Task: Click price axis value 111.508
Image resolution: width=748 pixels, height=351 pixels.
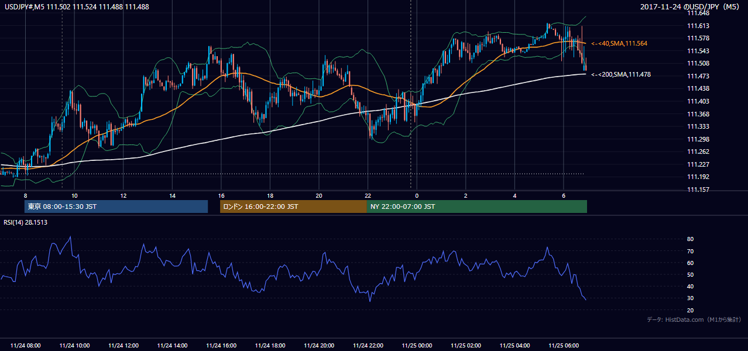Action: click(x=699, y=63)
